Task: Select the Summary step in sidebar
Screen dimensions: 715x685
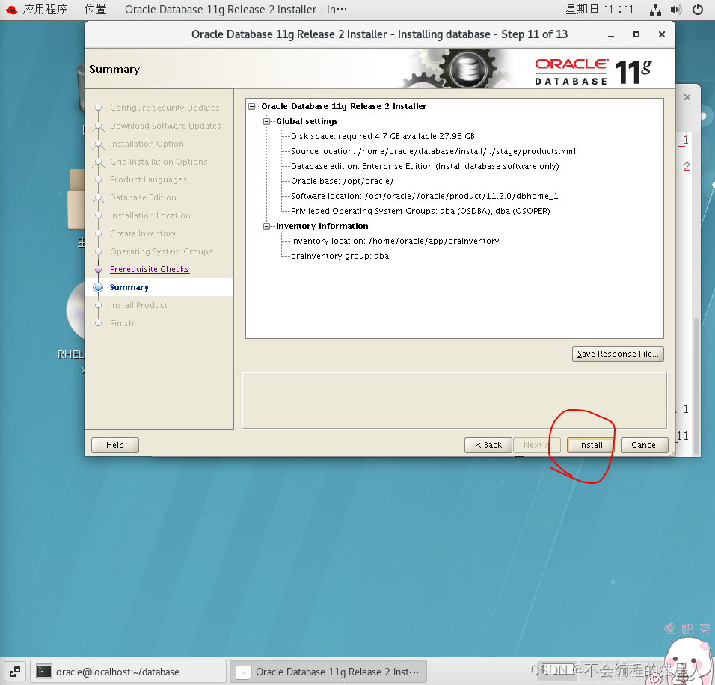Action: 129,287
